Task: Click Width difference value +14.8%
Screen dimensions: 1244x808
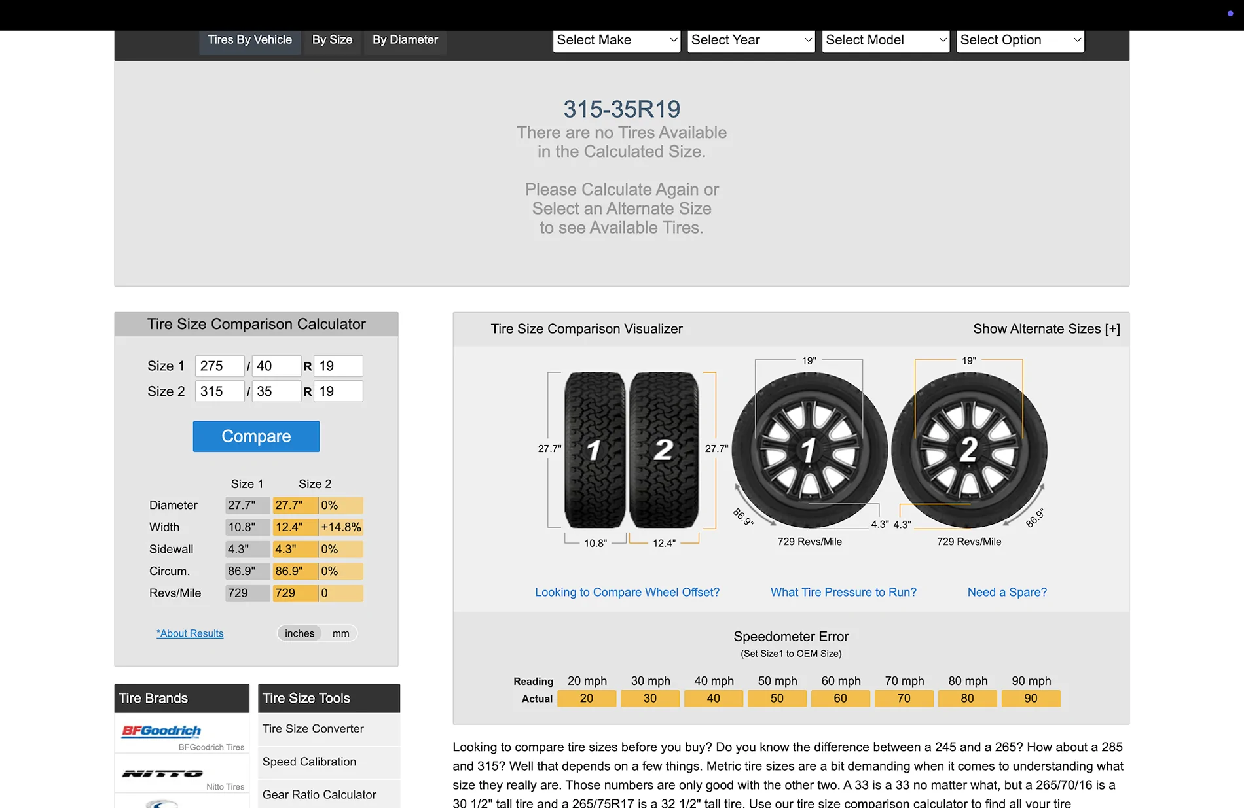Action: point(341,527)
